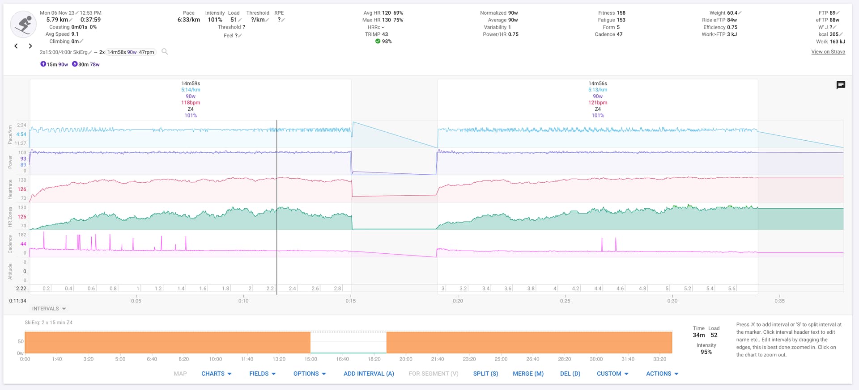Click the second orange workout block
859x390 pixels.
tap(529, 343)
